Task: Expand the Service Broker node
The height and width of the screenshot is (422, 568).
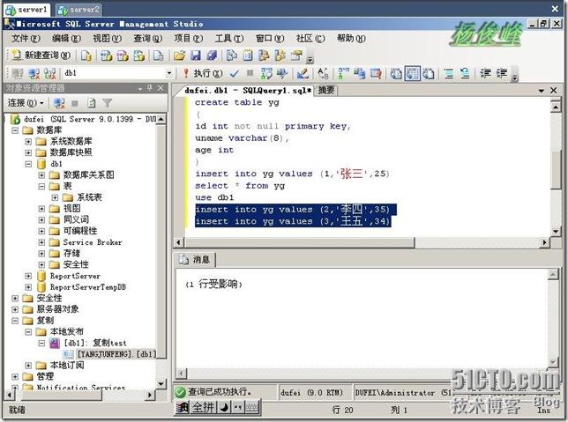Action: click(x=41, y=242)
